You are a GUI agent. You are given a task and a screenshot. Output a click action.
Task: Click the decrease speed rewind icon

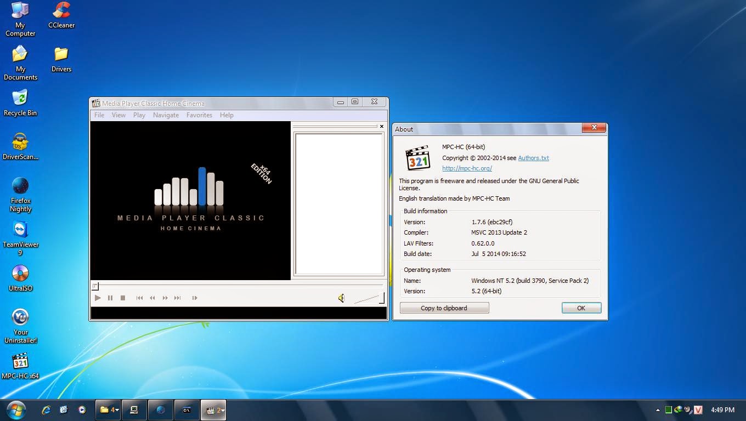point(152,298)
